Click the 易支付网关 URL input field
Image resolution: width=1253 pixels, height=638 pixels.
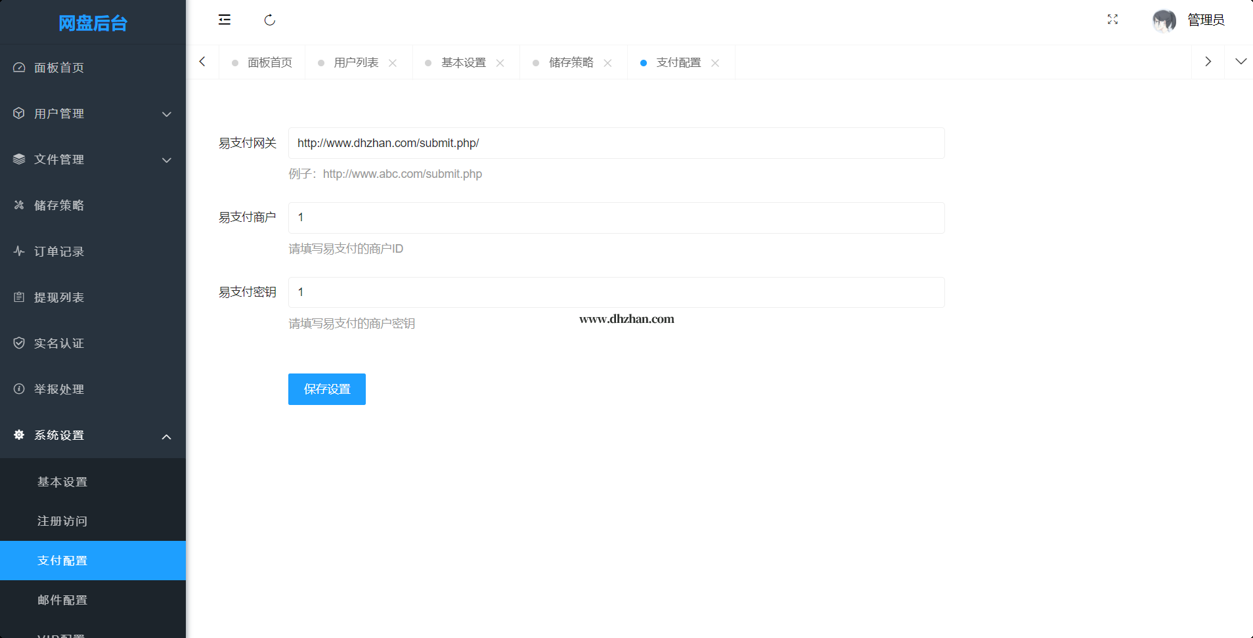(616, 143)
